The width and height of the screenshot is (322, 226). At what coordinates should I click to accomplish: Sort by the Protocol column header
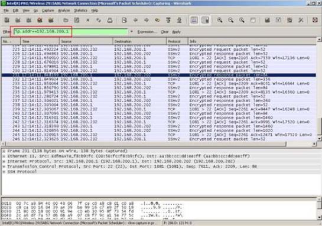[x=177, y=41]
